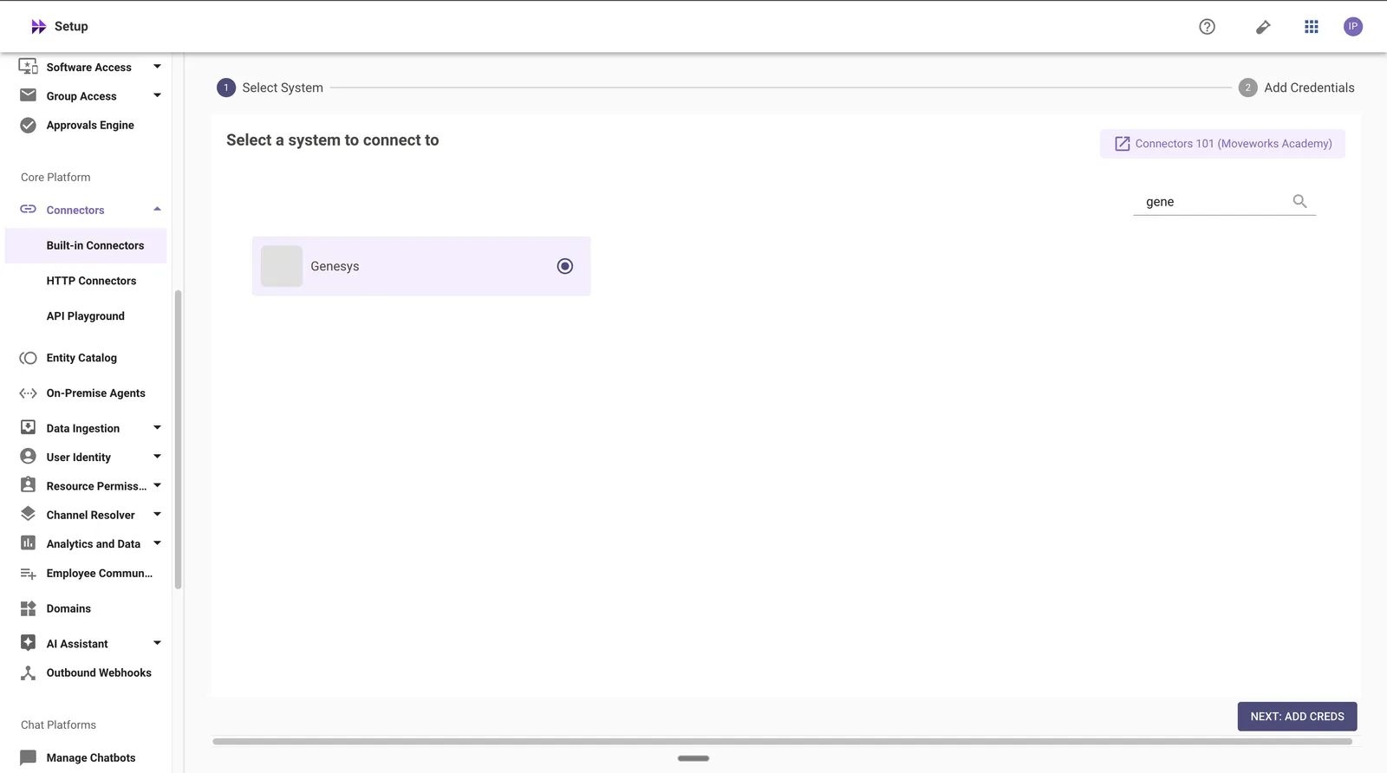Collapse the Connectors section arrow
Screen dimensions: 1387x773
(157, 209)
